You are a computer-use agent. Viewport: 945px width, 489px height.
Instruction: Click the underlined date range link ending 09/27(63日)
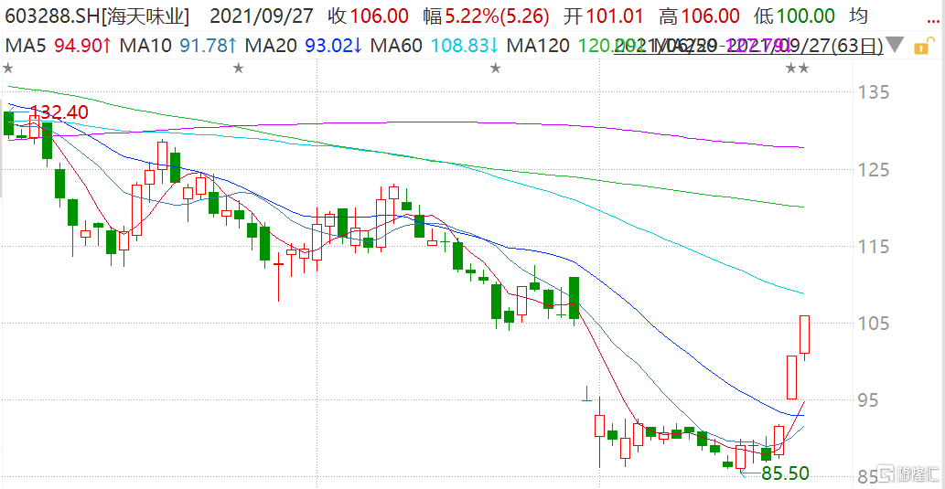[749, 46]
